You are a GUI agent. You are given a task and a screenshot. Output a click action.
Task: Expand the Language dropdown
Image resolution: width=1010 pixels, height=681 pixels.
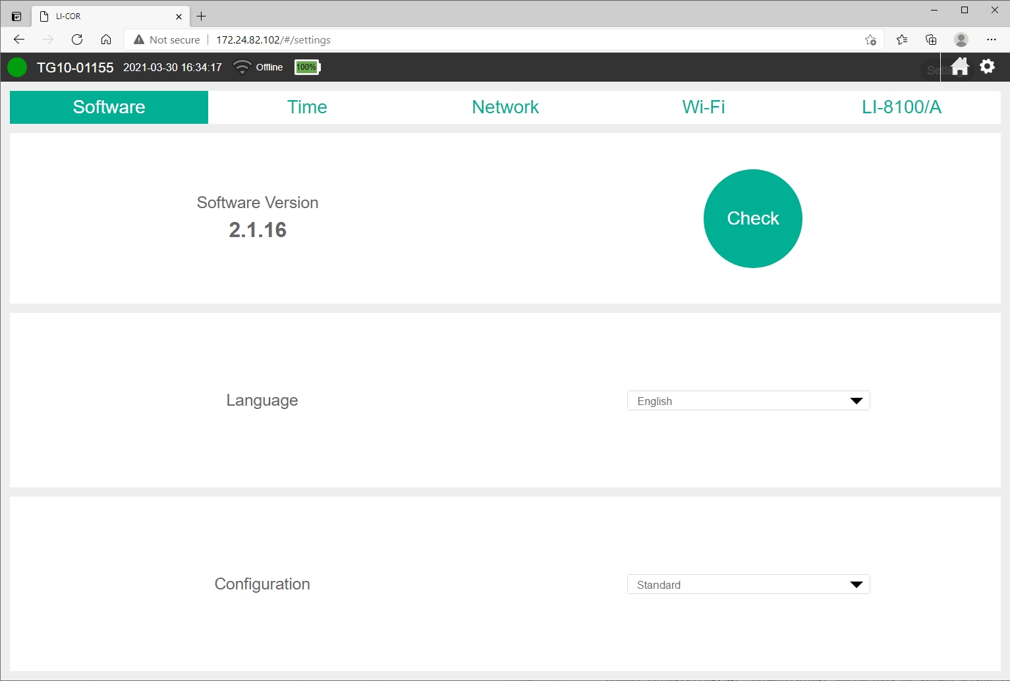(748, 401)
